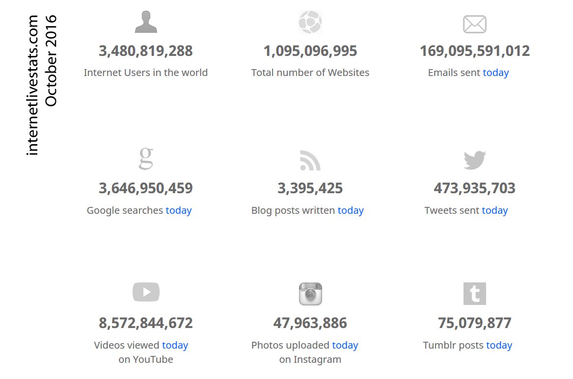Click the YouTube play icon

[x=146, y=292]
